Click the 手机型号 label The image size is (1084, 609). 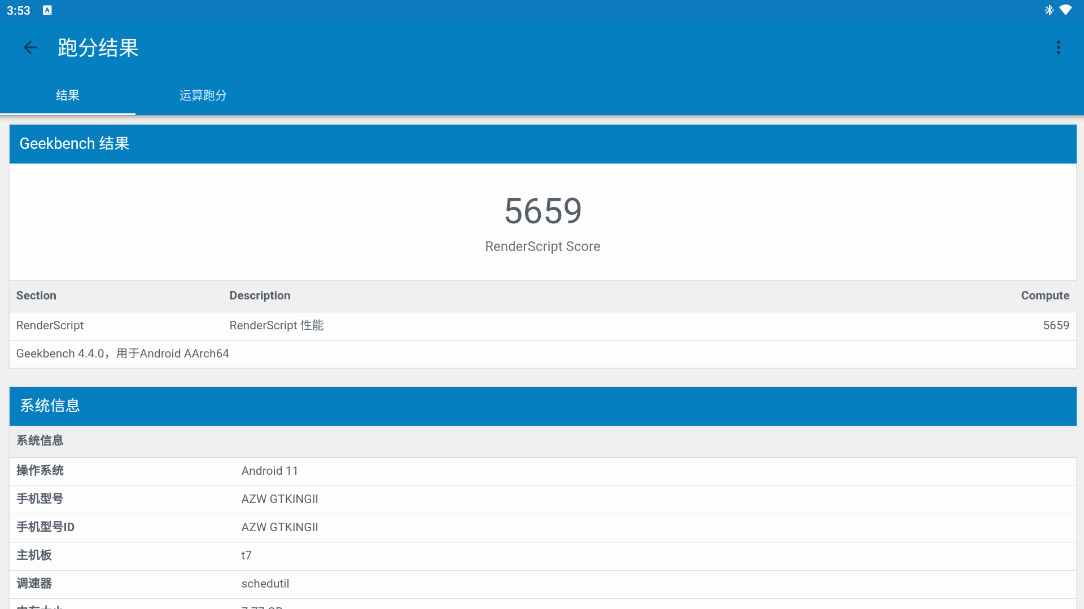pyautogui.click(x=40, y=498)
